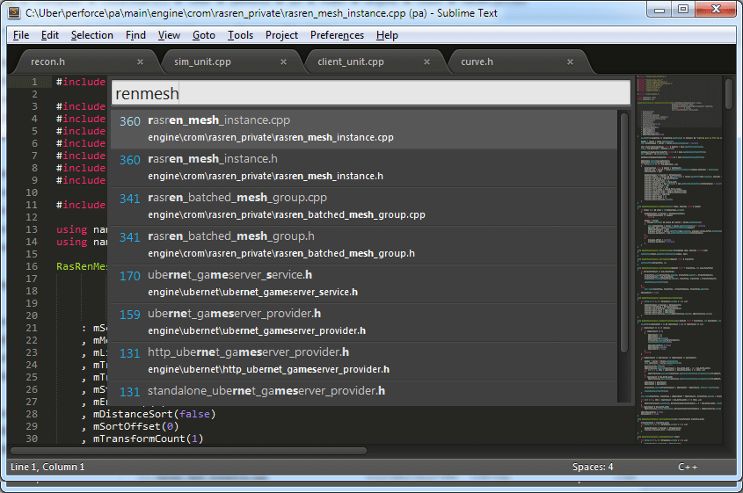Close the client_unit.cpp tab
This screenshot has width=743, height=493.
coord(426,62)
